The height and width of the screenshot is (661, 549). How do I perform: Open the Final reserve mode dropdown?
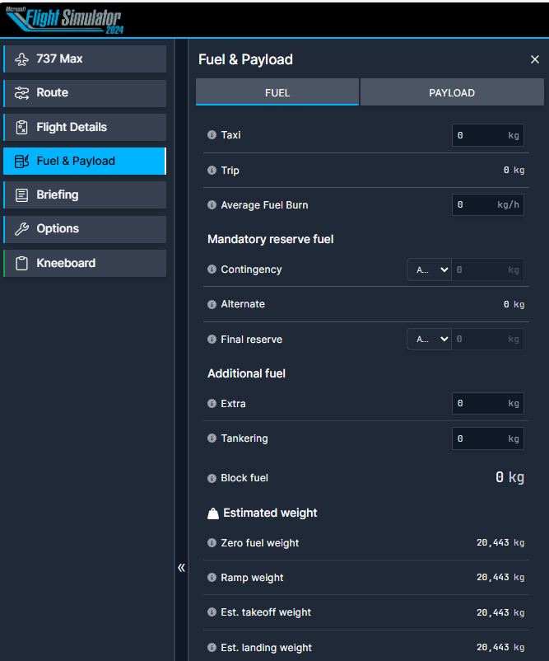click(x=429, y=339)
